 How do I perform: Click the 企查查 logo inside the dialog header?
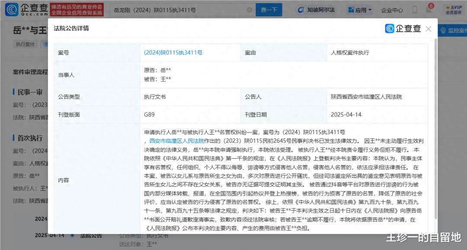[403, 29]
